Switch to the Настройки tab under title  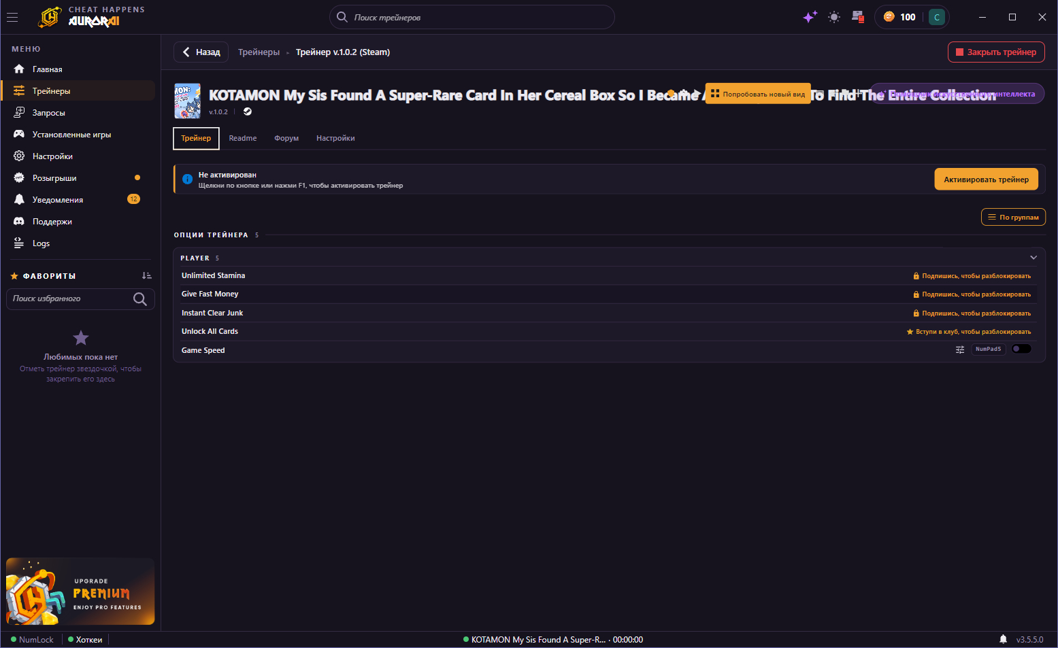click(335, 138)
